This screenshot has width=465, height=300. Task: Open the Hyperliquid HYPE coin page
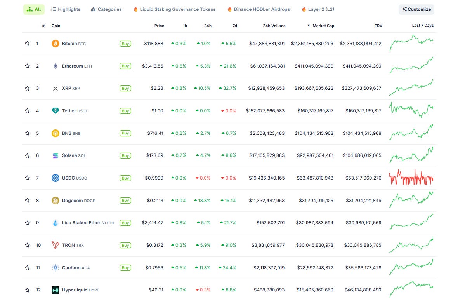81,290
